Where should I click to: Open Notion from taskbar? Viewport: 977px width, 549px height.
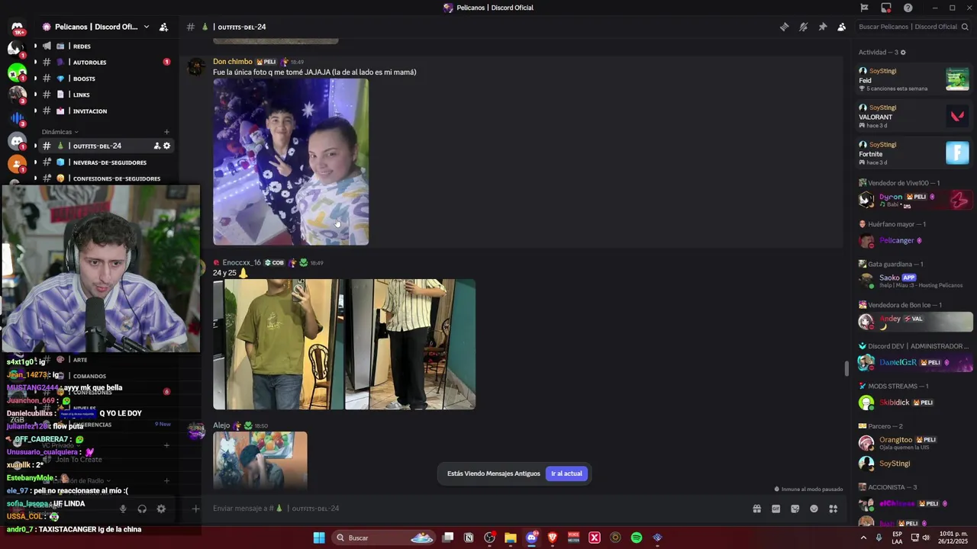tap(469, 538)
